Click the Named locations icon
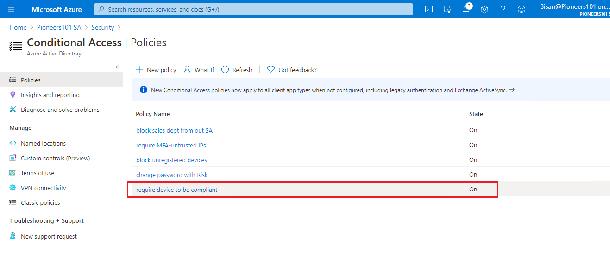The image size is (610, 263). [x=13, y=143]
